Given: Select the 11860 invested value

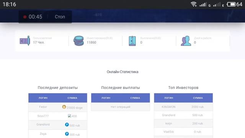Looking at the screenshot, I should 91,43.
